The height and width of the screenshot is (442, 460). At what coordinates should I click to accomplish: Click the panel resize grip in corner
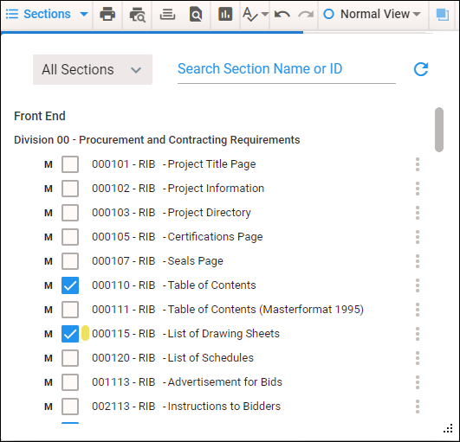click(x=448, y=428)
